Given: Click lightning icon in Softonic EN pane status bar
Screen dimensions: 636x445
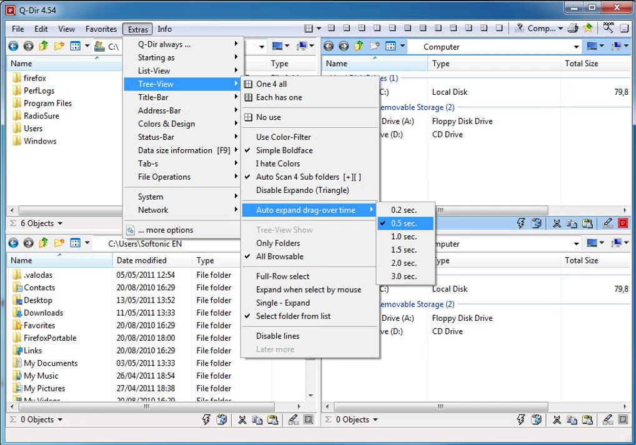Looking at the screenshot, I should click(206, 420).
